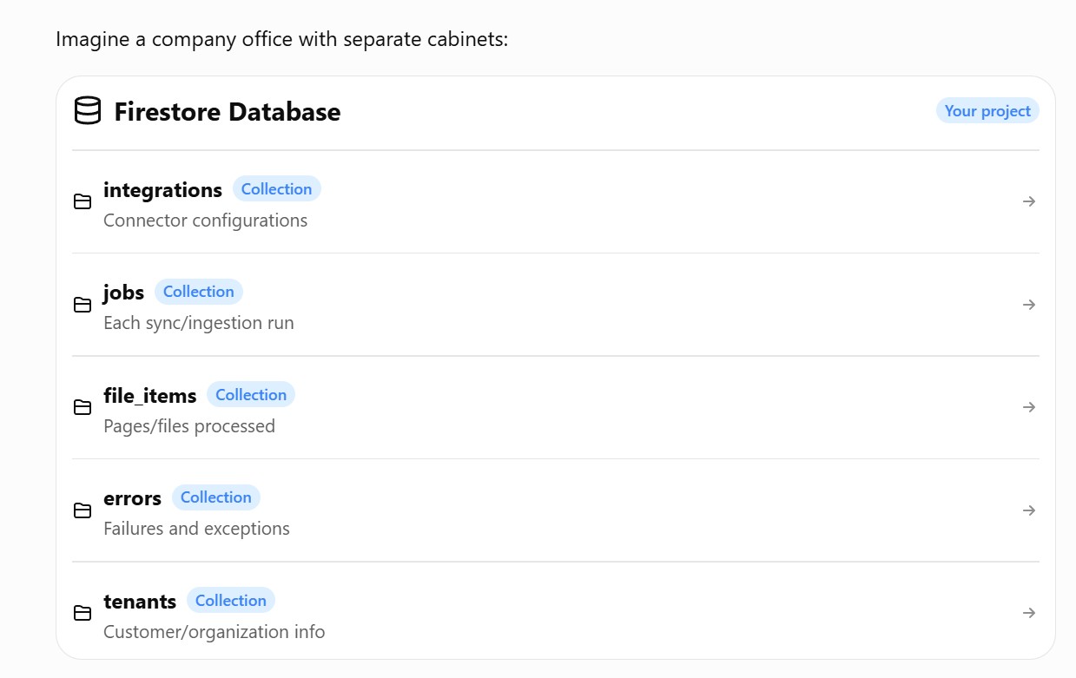This screenshot has height=678, width=1076.
Task: Open tenants using the right arrow
Action: point(1029,613)
